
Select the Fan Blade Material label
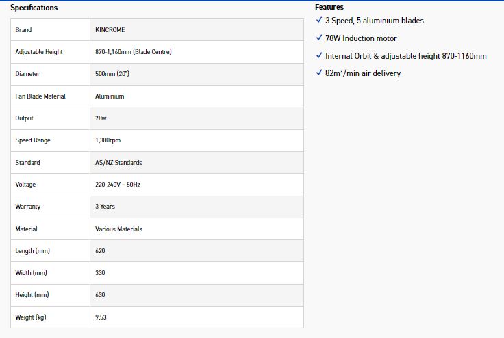(40, 96)
